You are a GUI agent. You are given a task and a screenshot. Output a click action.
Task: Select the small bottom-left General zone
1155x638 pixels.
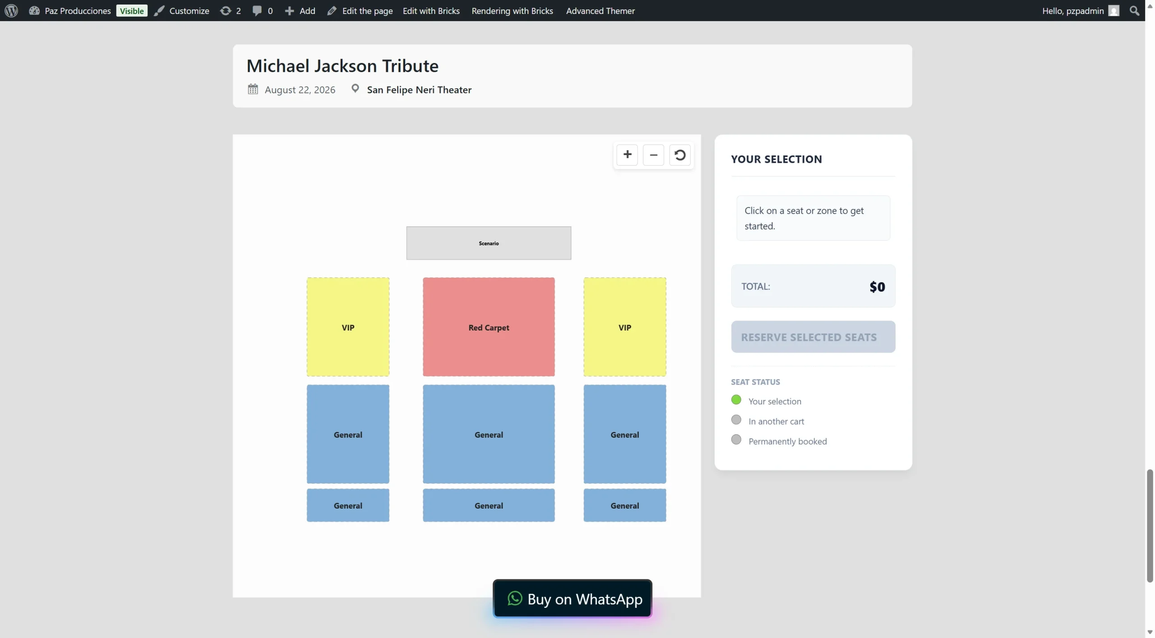point(348,505)
